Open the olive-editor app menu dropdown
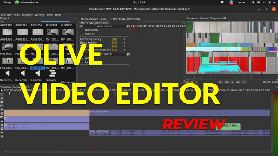 pyautogui.click(x=27, y=3)
